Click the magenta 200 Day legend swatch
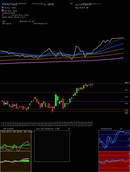This screenshot has width=130, height=172. click(x=3, y=11)
